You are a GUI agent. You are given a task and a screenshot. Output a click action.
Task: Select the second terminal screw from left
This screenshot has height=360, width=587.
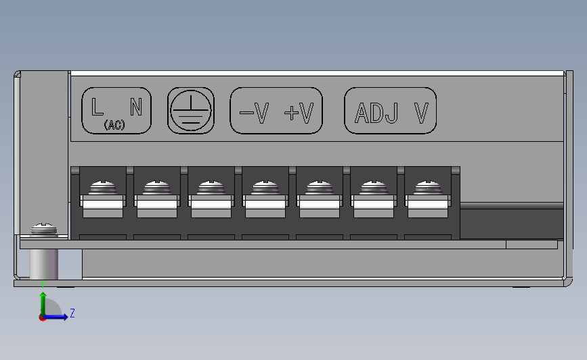157,188
